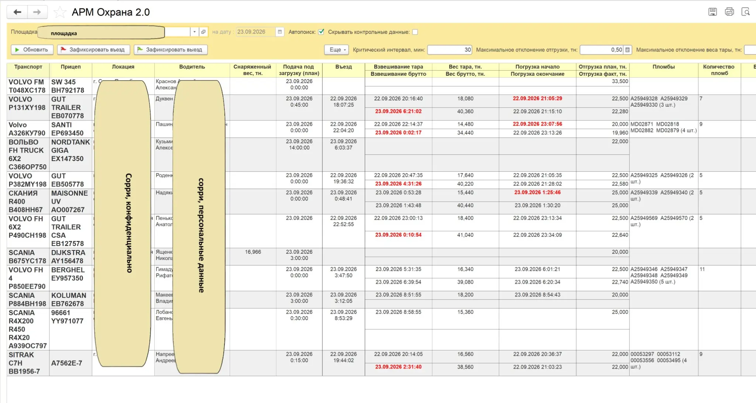Screen dimensions: 756x403
Task: Click red timestamp 23.09.2026 1:25:46
Action: (537, 192)
